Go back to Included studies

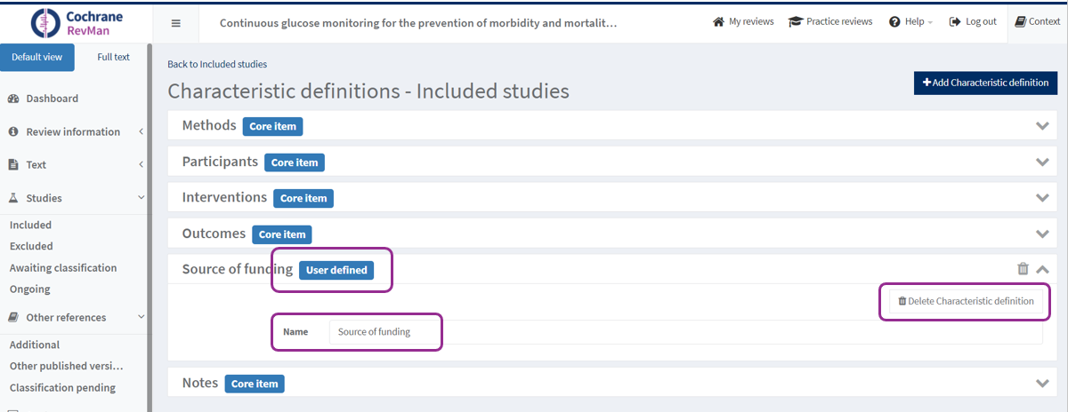click(217, 64)
